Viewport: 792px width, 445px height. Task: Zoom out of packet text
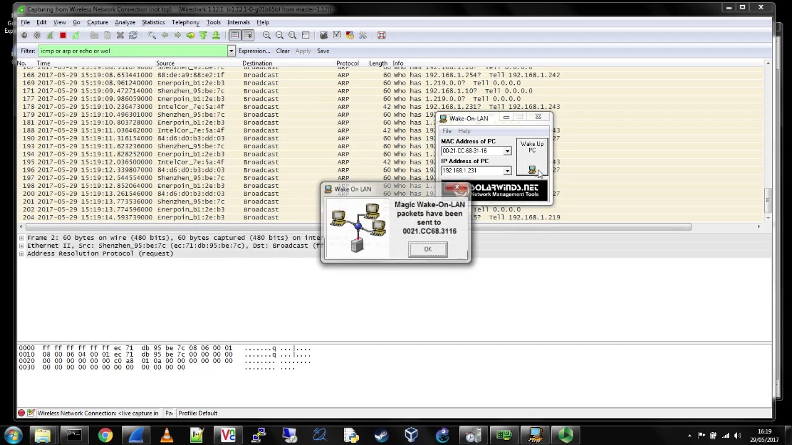(x=280, y=35)
